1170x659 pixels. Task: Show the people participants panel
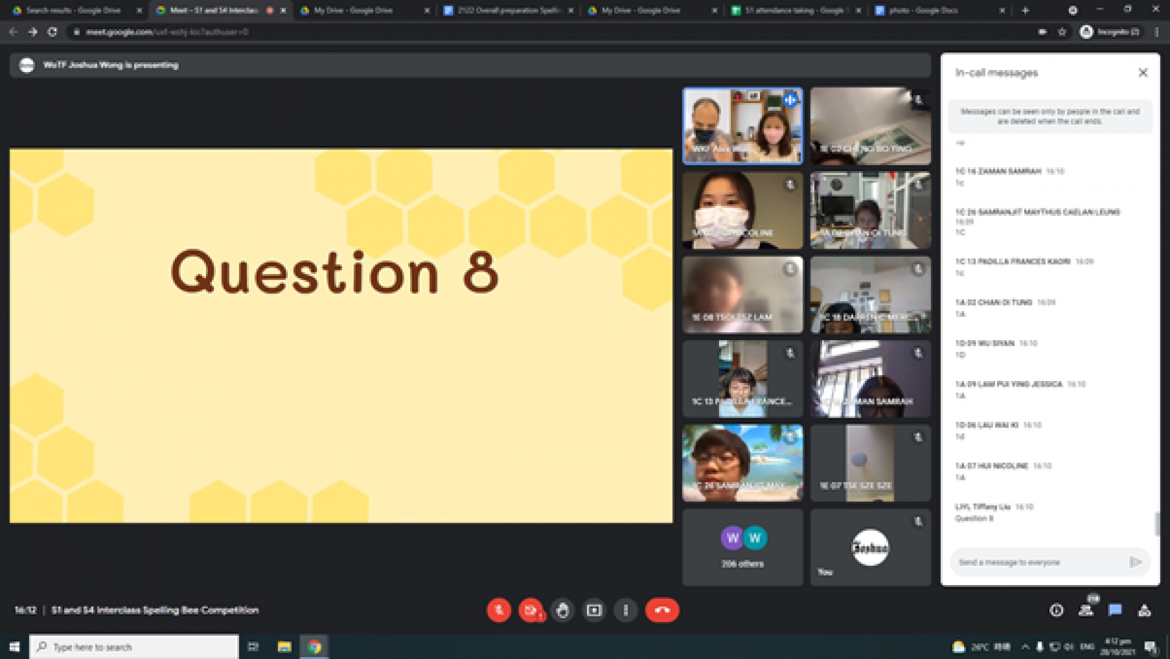coord(1086,610)
